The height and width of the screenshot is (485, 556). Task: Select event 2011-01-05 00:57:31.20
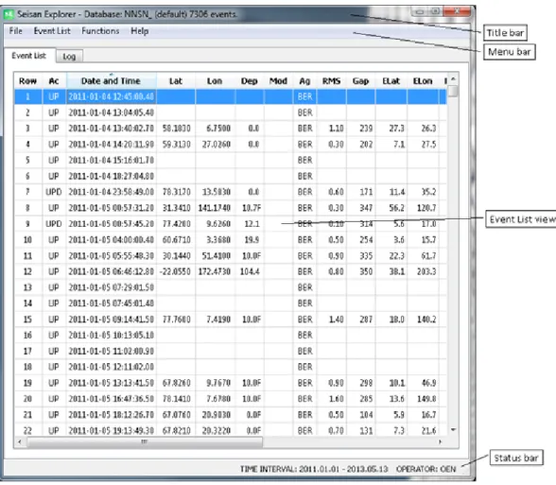tap(231, 208)
